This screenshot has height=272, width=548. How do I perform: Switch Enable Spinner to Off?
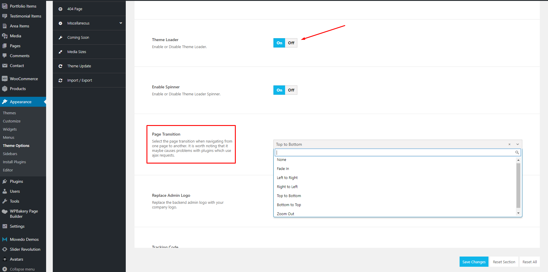[x=291, y=90]
